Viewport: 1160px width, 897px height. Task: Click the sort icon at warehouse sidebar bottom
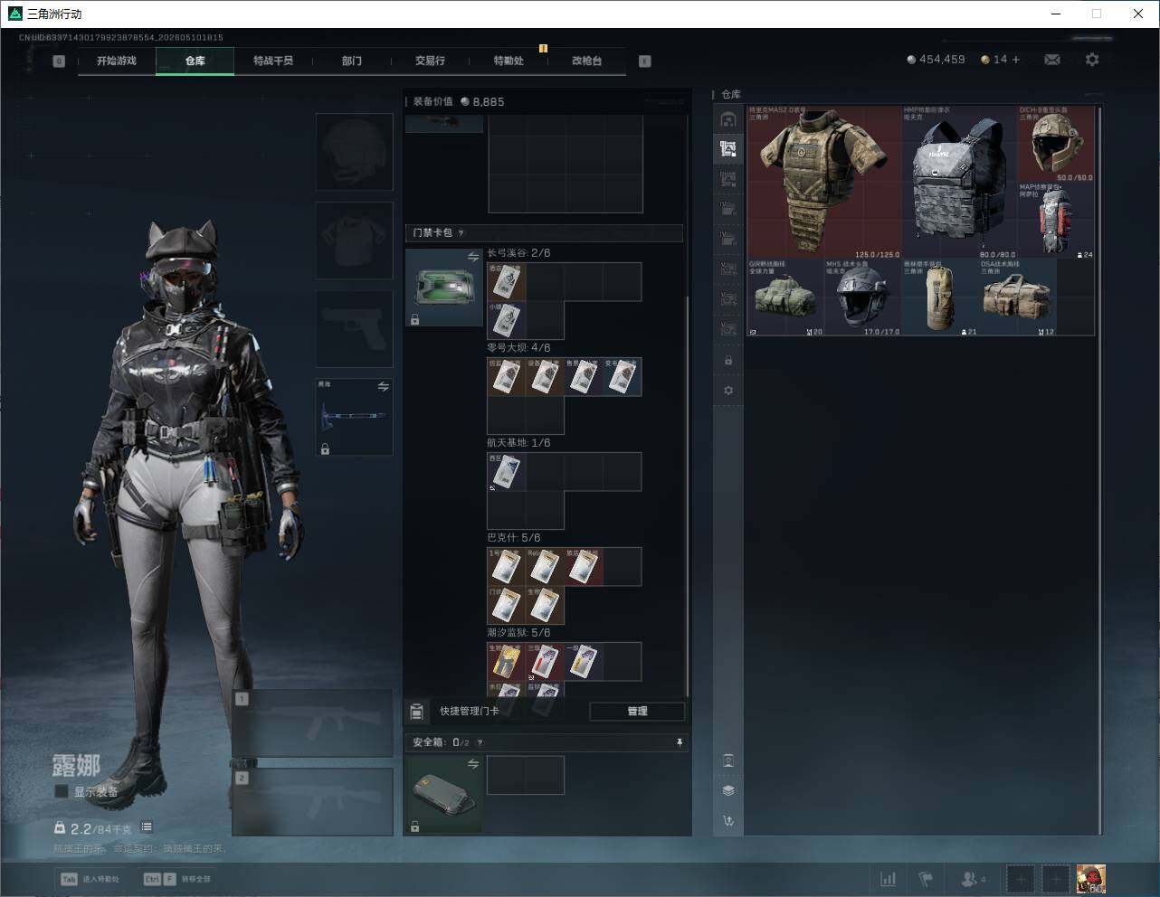tap(728, 821)
